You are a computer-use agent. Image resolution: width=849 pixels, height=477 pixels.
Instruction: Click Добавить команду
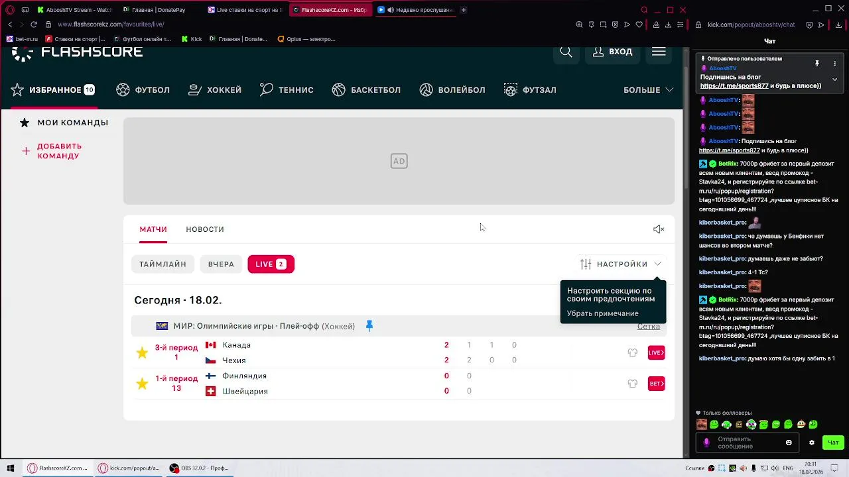click(x=52, y=151)
